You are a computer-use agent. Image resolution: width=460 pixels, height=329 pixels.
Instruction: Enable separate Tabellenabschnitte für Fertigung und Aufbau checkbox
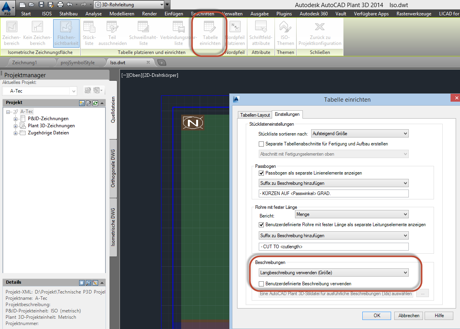(262, 144)
